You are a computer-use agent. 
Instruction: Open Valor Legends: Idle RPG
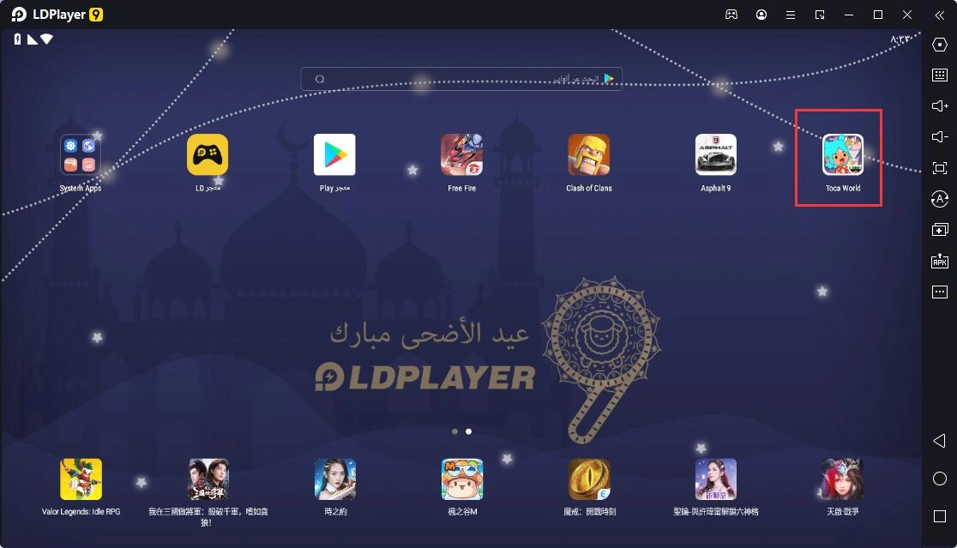[81, 479]
